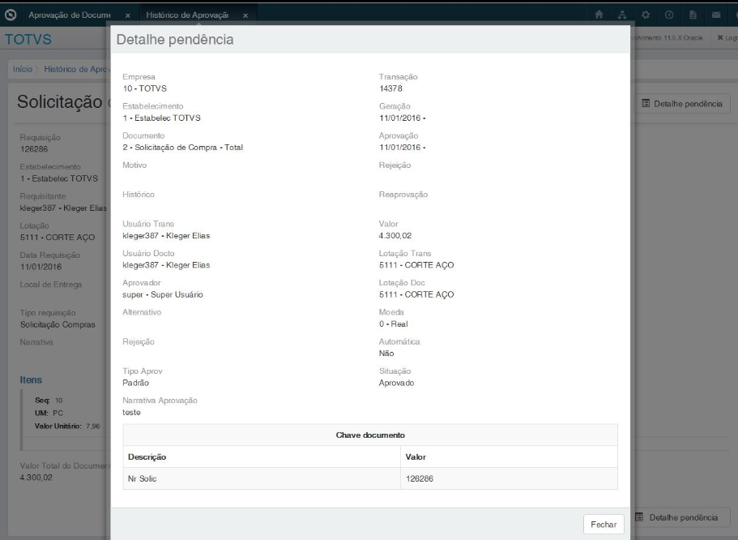Select Valor Total 4.300,02 in background page
Viewport: 738px width, 540px height.
click(36, 478)
